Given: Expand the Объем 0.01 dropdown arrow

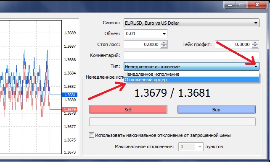Looking at the screenshot, I should point(164,33).
